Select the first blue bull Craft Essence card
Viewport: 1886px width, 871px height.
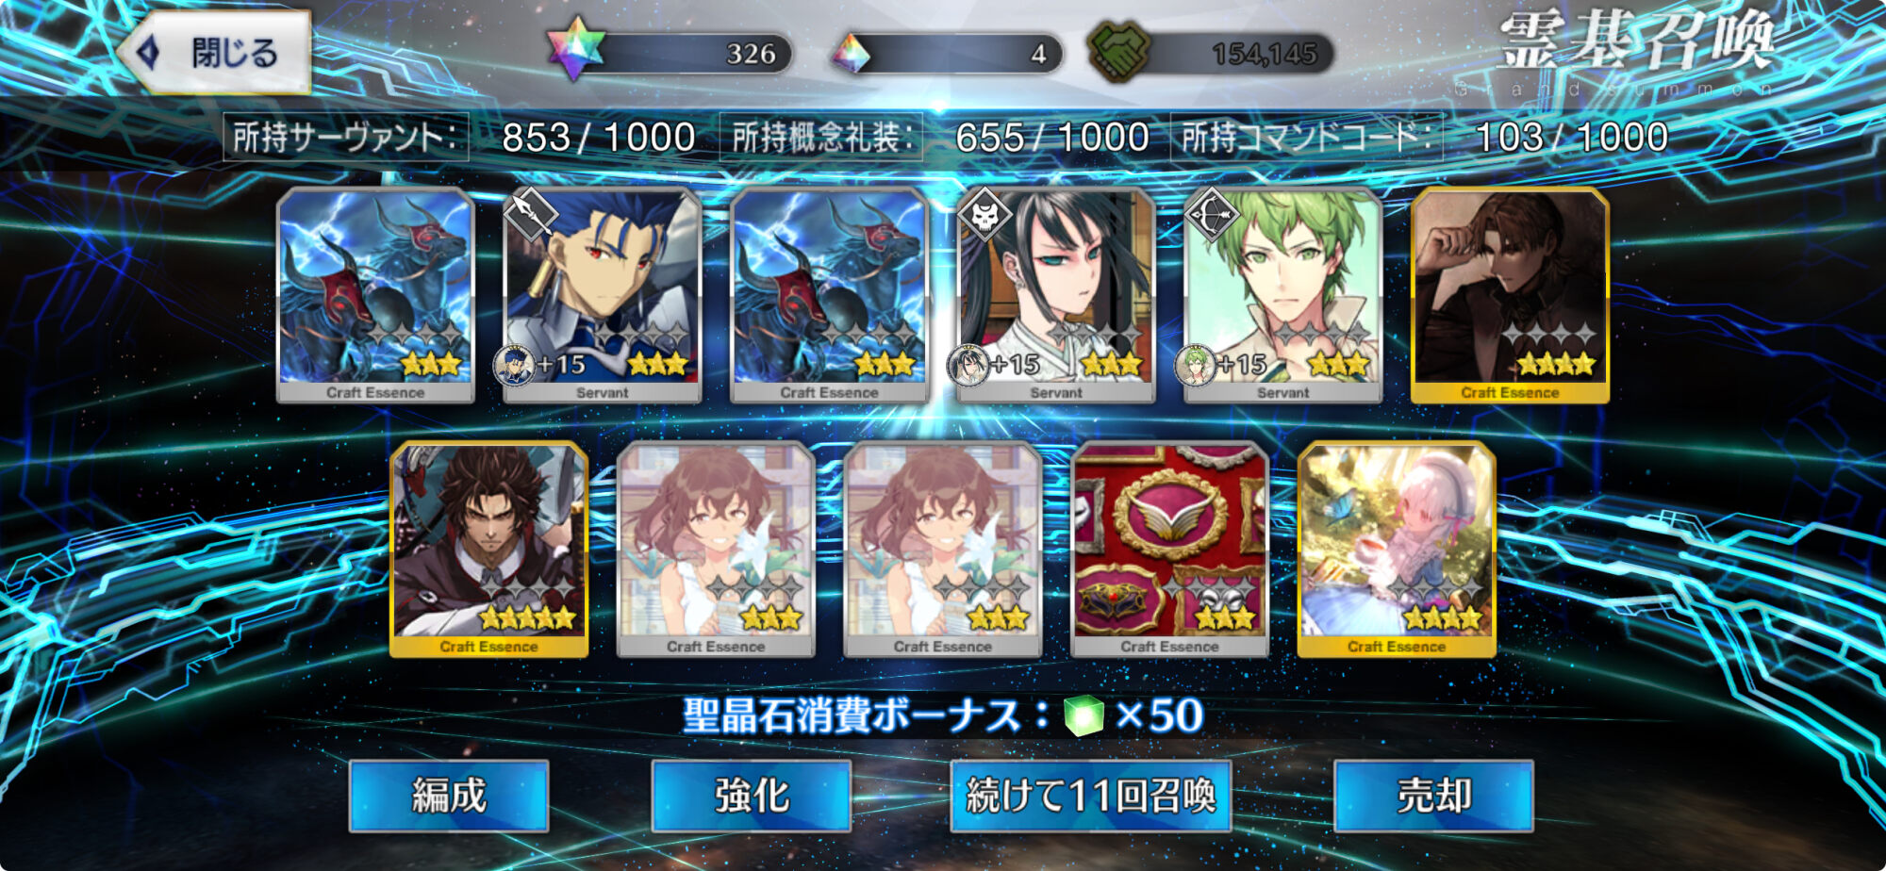[375, 295]
